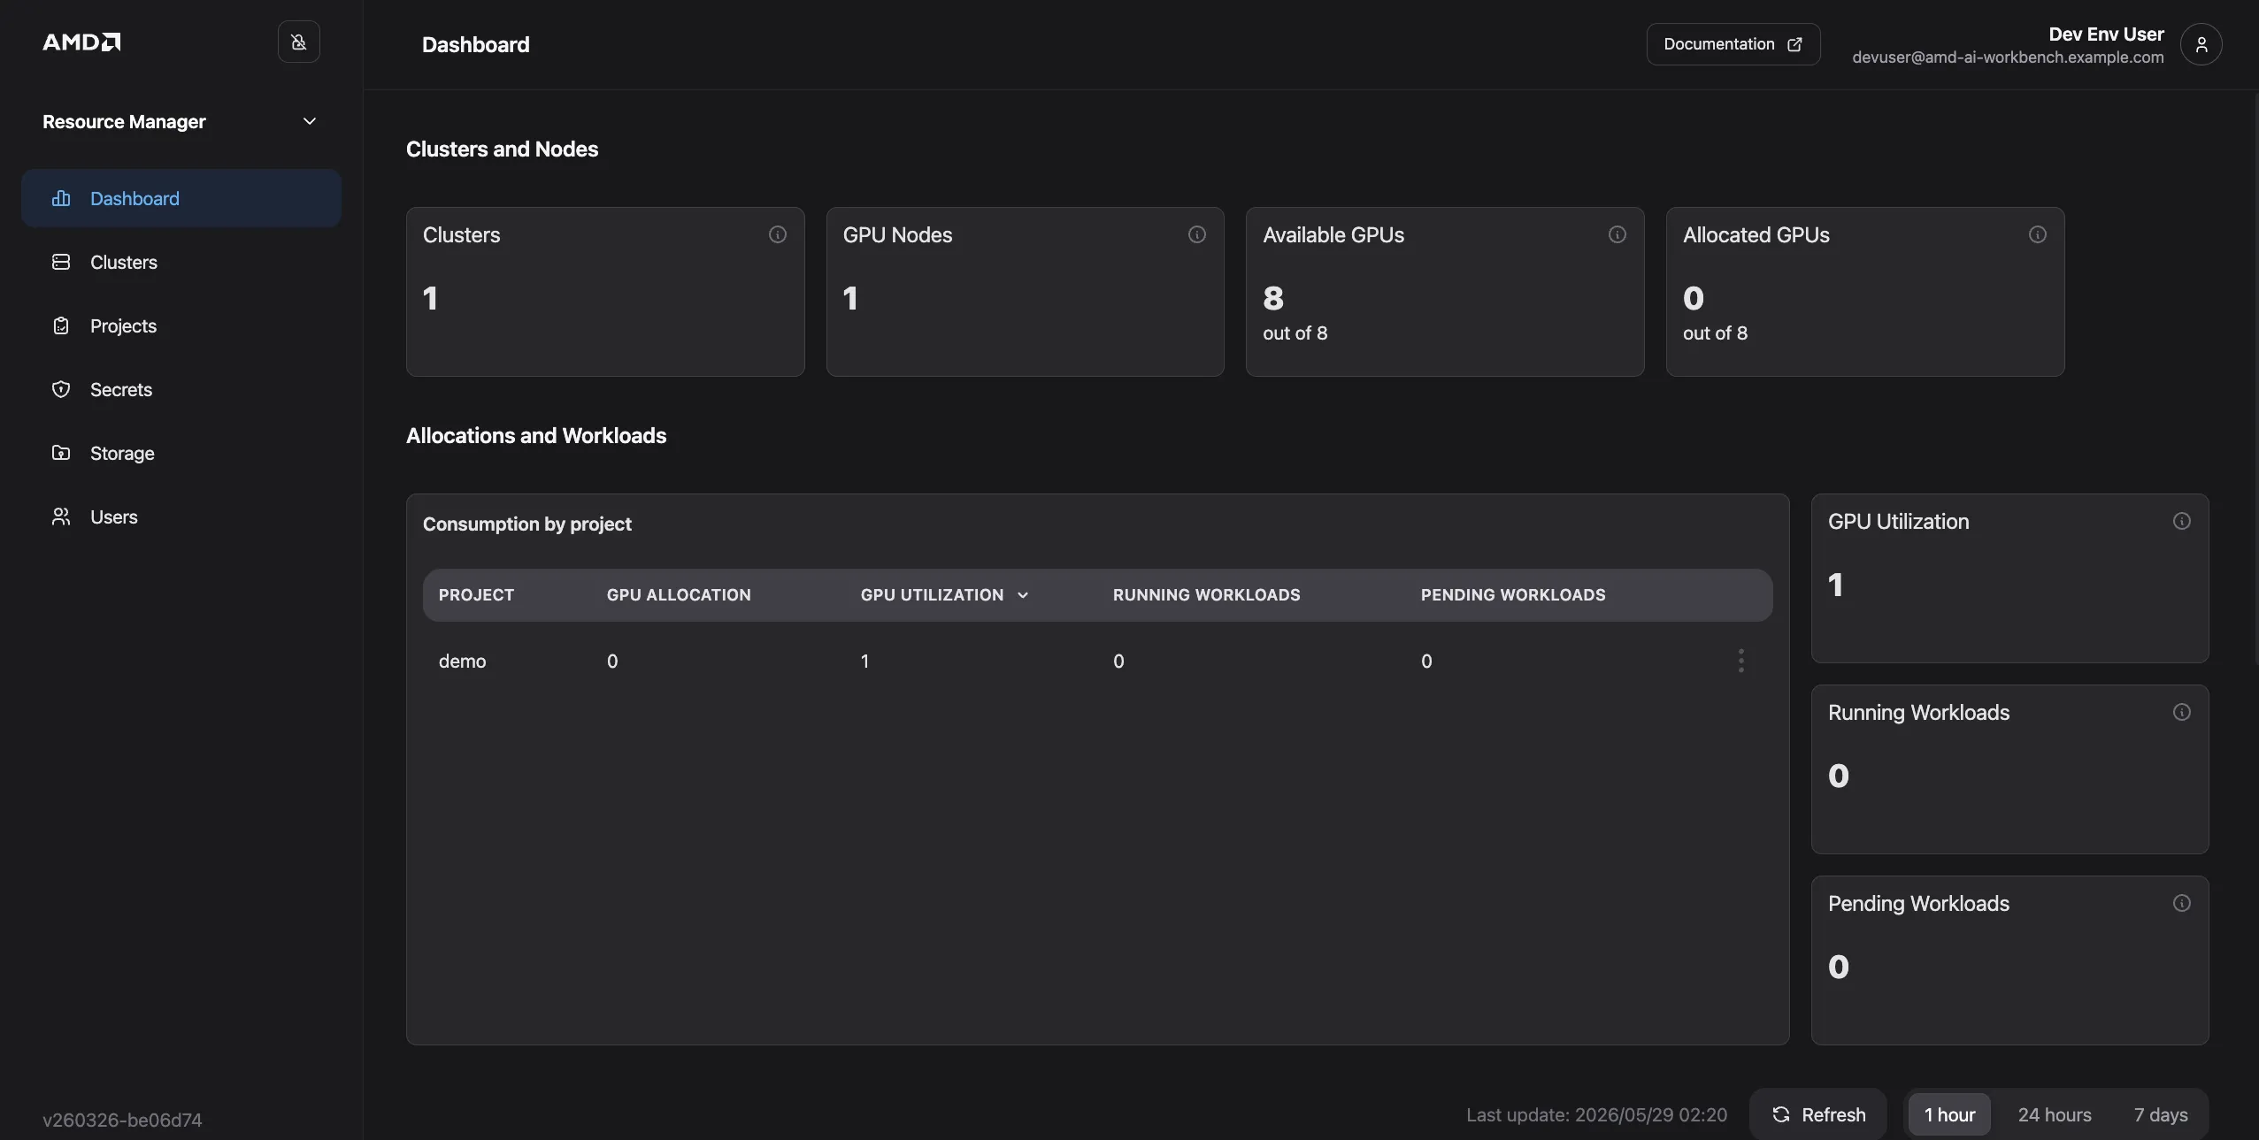Click the Dev Env User name
Viewport: 2259px width, 1140px height.
pyautogui.click(x=2106, y=34)
